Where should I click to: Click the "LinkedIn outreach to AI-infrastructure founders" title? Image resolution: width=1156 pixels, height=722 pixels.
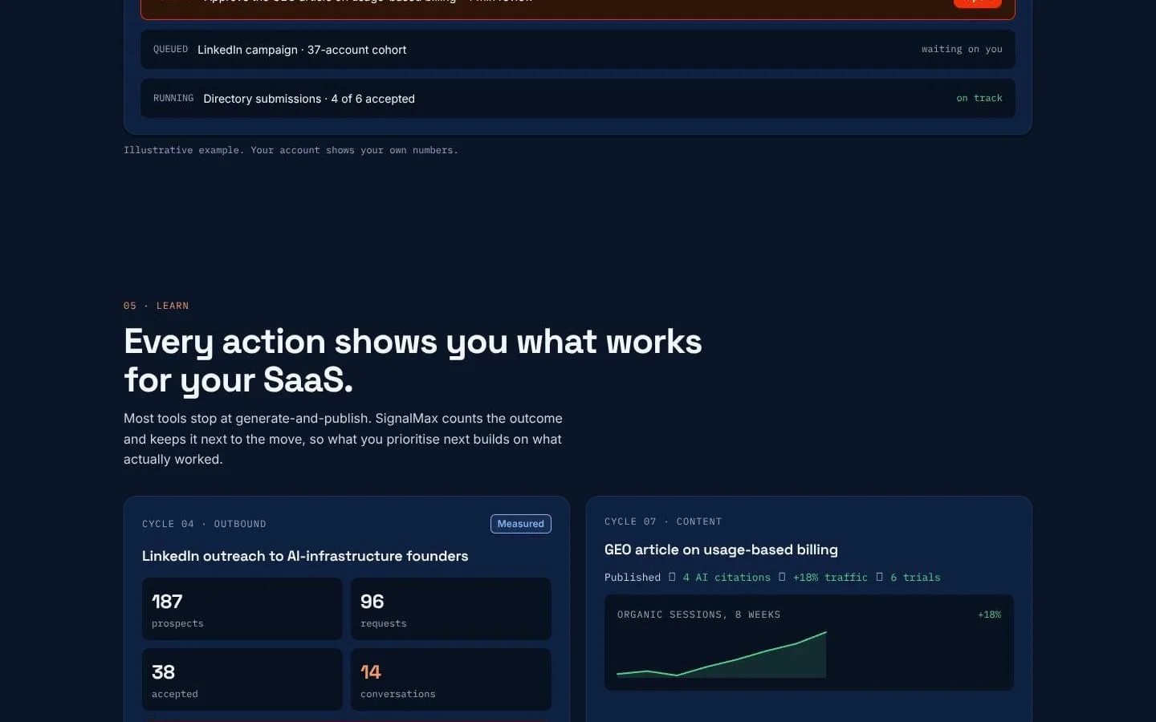pos(305,556)
